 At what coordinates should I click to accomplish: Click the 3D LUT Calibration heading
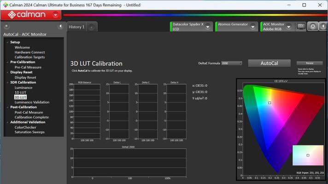(x=96, y=63)
